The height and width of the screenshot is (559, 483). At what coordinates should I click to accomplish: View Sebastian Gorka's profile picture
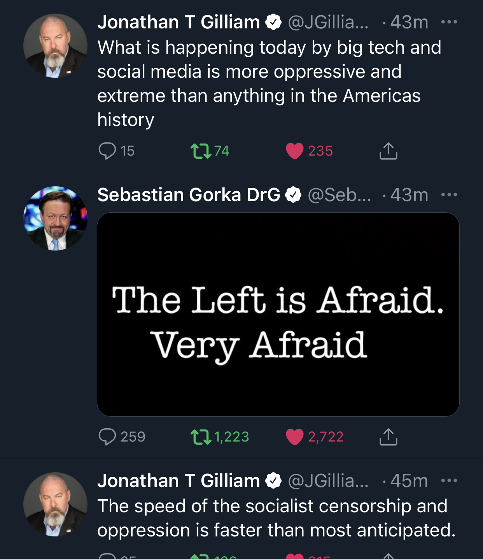[x=56, y=218]
